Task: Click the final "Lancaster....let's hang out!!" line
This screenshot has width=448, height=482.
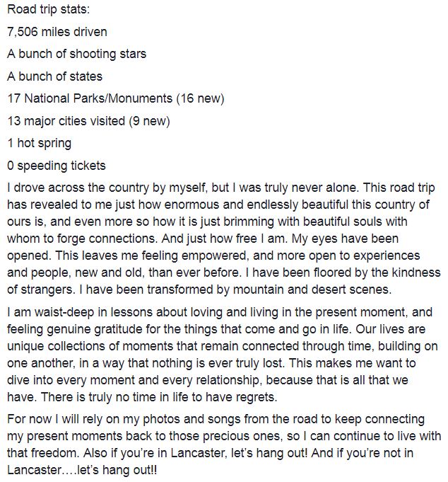Action: coord(82,470)
